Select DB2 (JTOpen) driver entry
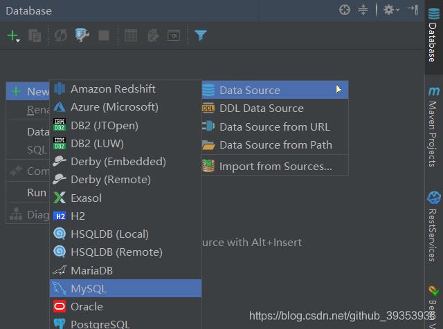 point(125,125)
